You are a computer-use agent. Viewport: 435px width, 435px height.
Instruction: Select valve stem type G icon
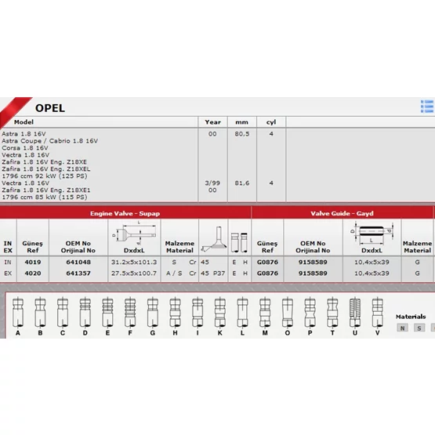[x=153, y=313]
